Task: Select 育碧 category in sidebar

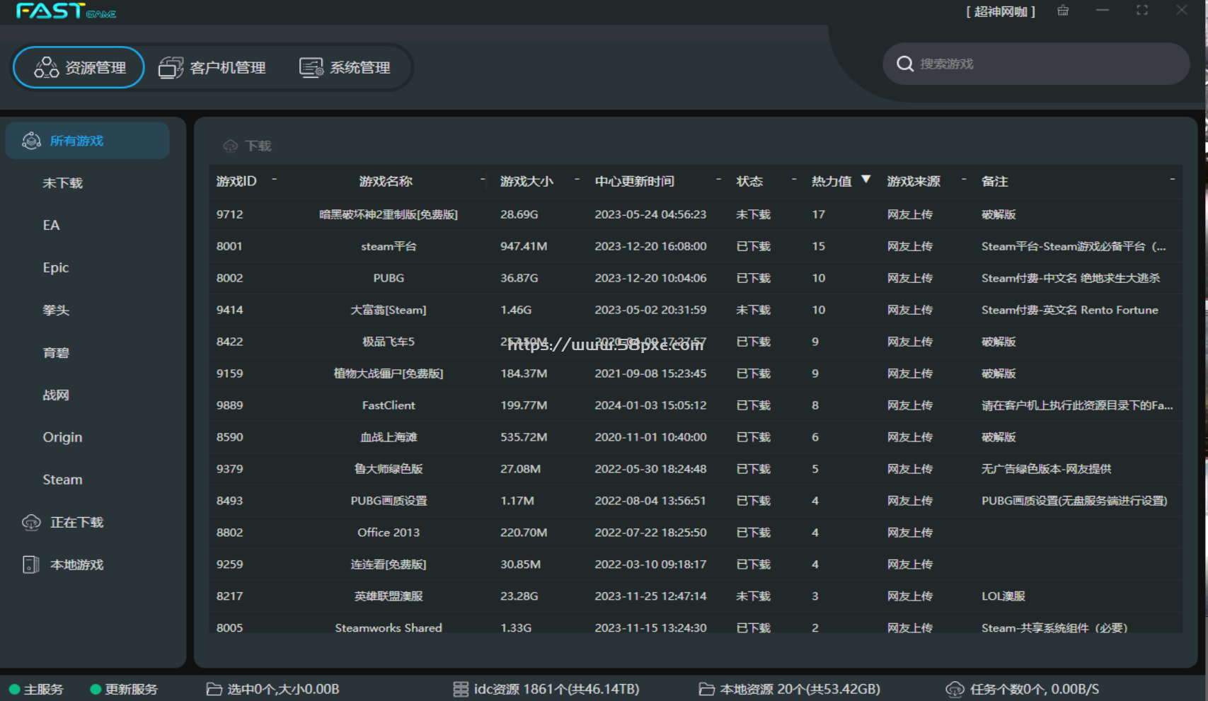Action: pyautogui.click(x=56, y=352)
